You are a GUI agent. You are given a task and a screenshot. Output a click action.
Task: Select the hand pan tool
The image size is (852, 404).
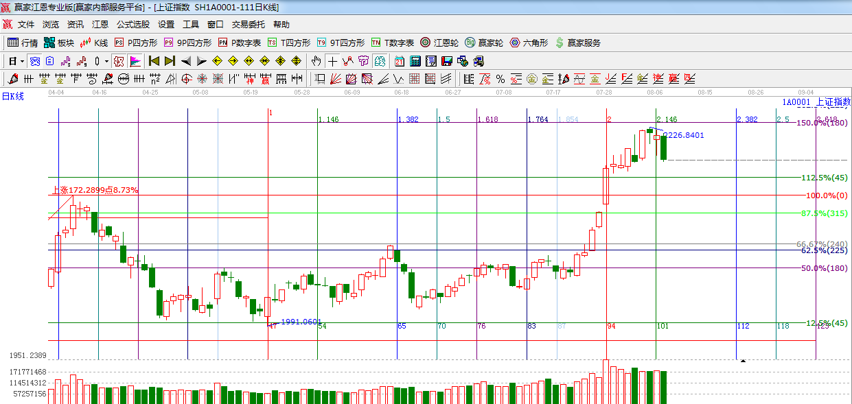[316, 61]
